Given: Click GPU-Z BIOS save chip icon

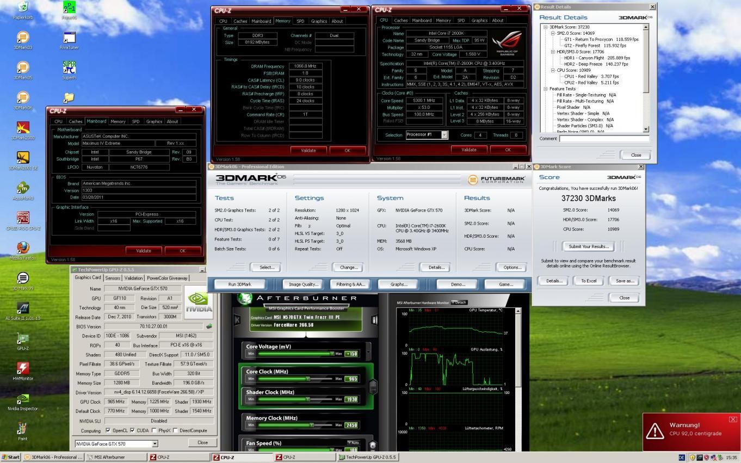Looking at the screenshot, I should point(209,326).
